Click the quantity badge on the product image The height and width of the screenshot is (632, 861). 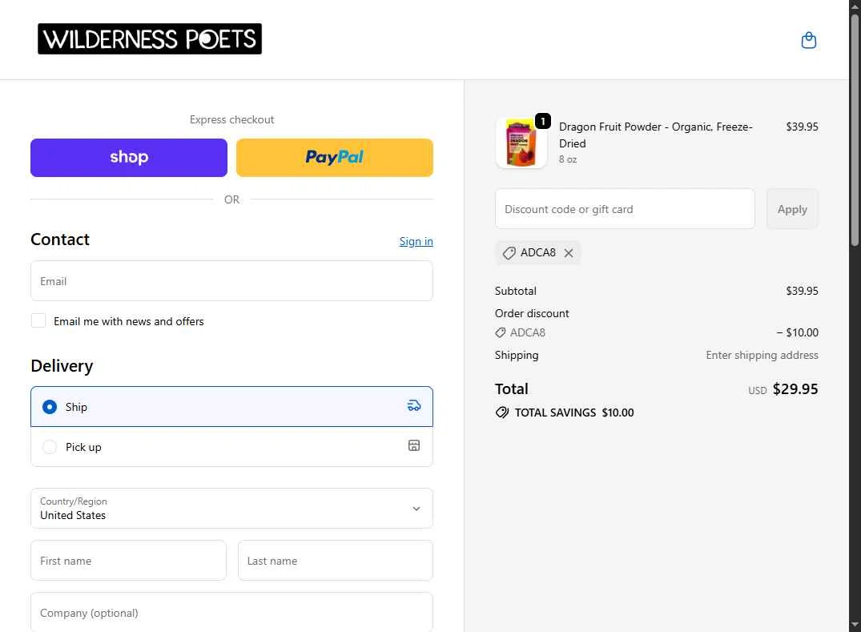coord(542,121)
